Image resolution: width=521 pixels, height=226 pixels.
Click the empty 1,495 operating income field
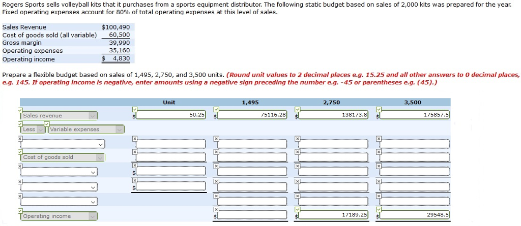point(252,215)
